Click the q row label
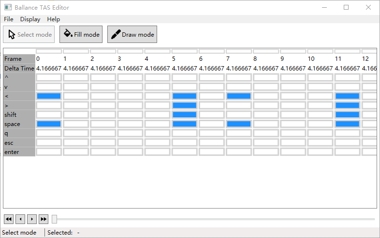 pos(19,133)
